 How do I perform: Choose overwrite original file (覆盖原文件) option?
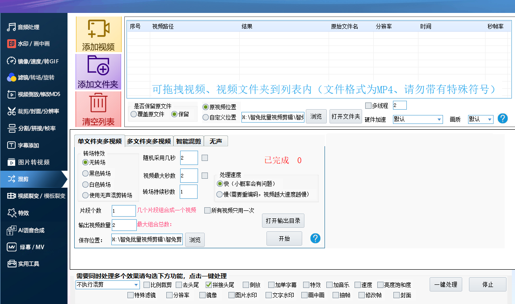pos(134,115)
